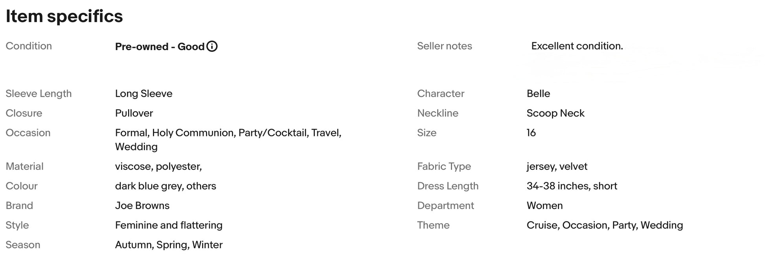Click the Item specifics heading

64,16
